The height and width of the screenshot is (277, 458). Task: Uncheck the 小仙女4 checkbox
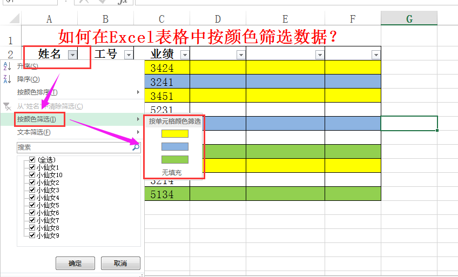(32, 198)
